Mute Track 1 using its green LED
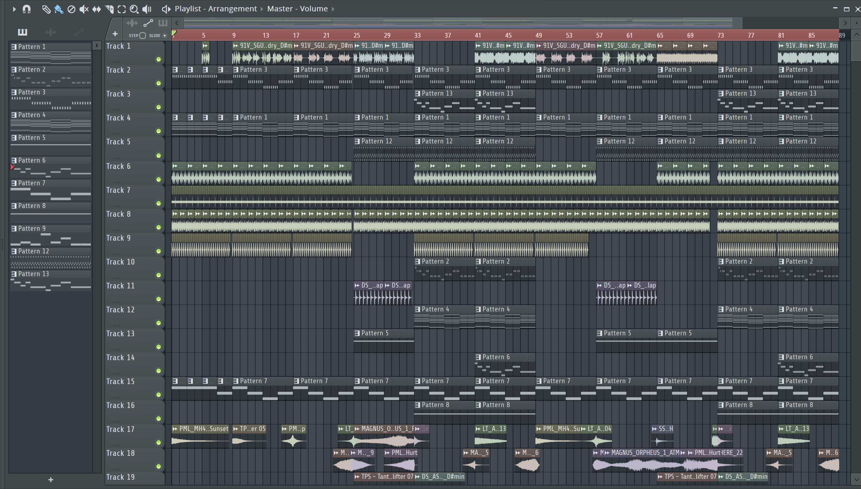 coord(158,59)
